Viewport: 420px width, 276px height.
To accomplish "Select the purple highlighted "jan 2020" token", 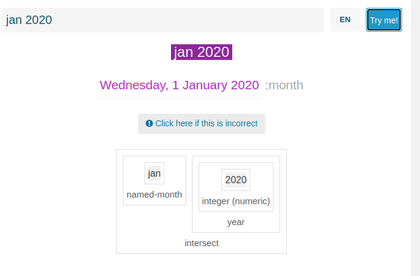I will point(201,52).
